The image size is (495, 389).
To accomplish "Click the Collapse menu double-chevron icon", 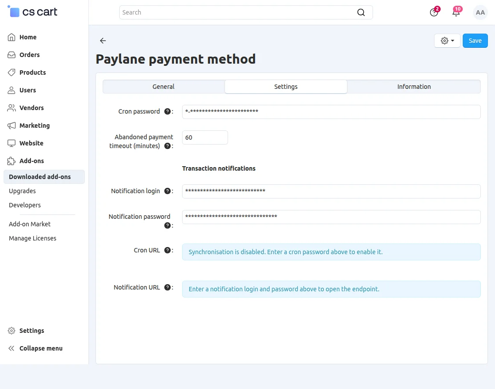I will click(11, 348).
